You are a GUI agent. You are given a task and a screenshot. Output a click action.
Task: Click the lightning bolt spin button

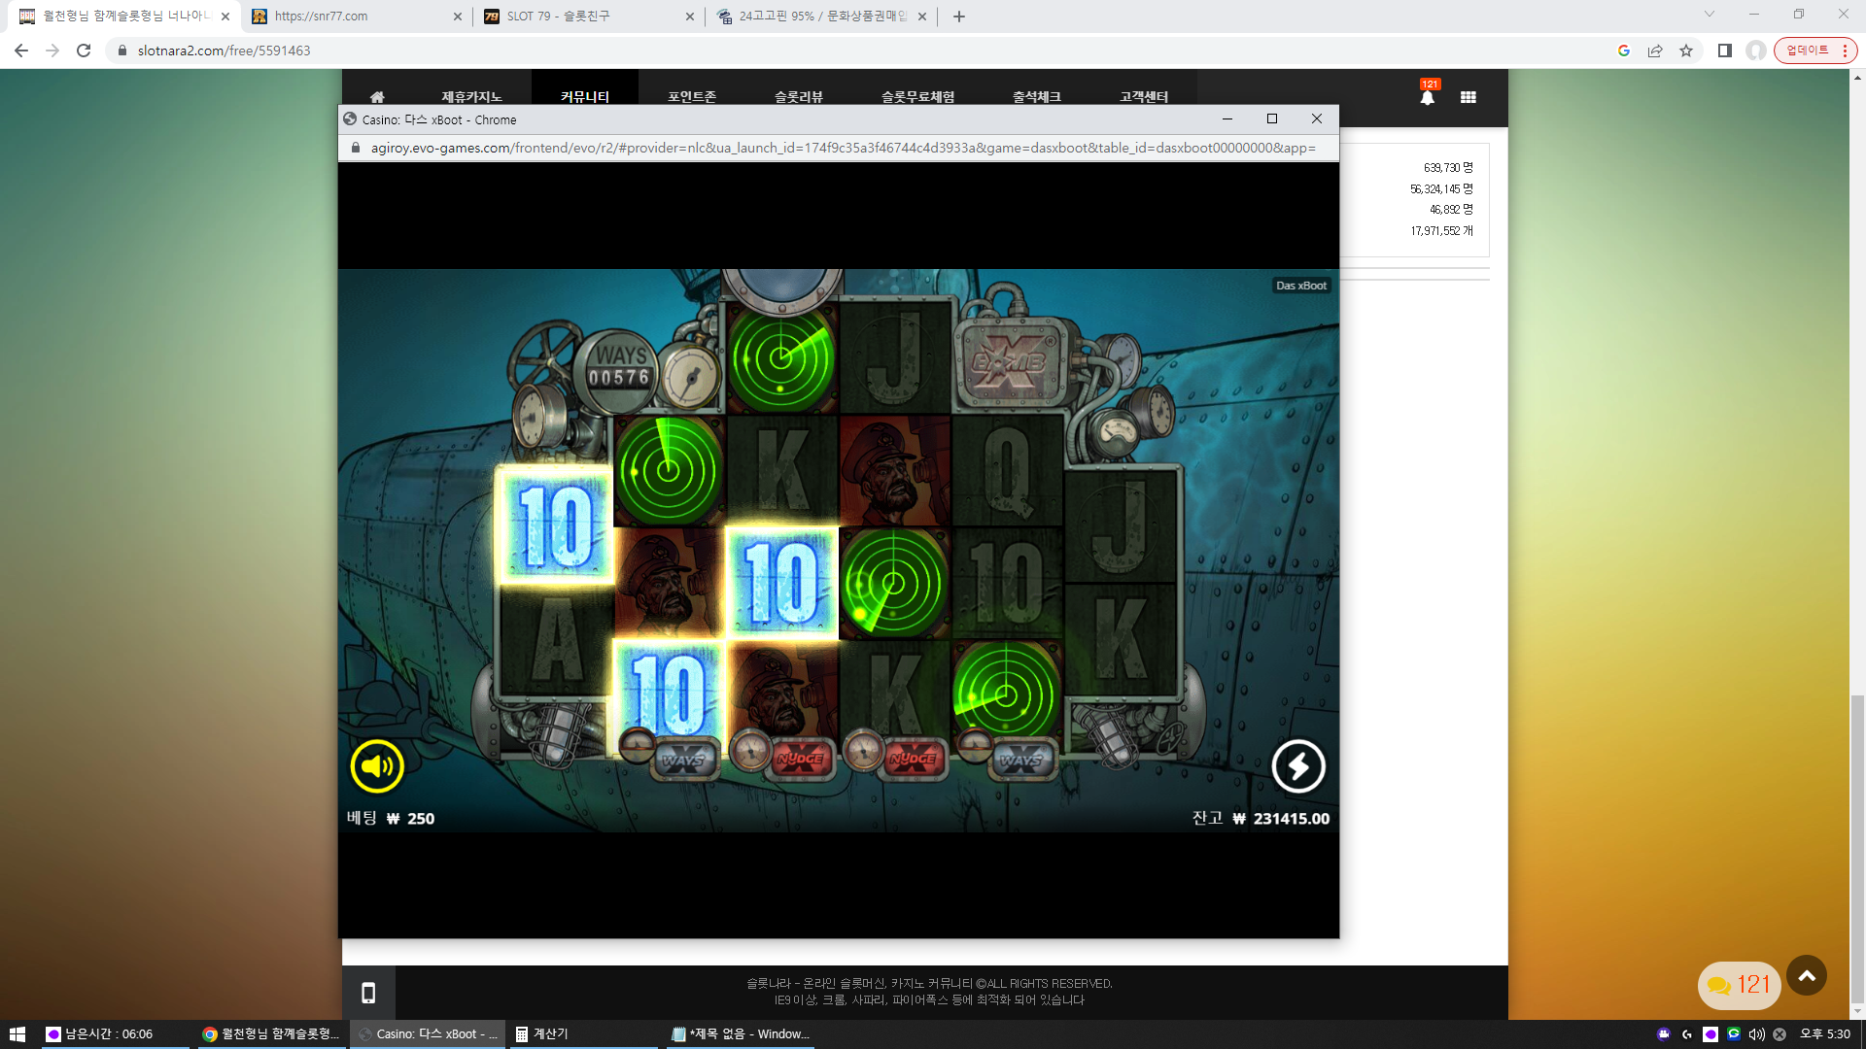click(1298, 766)
